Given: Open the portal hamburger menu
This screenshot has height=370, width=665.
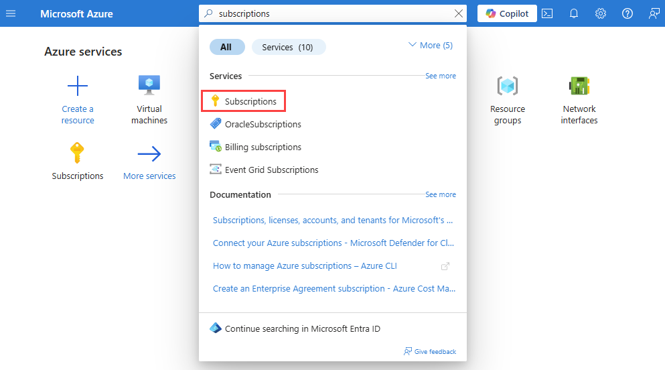Looking at the screenshot, I should [x=11, y=13].
